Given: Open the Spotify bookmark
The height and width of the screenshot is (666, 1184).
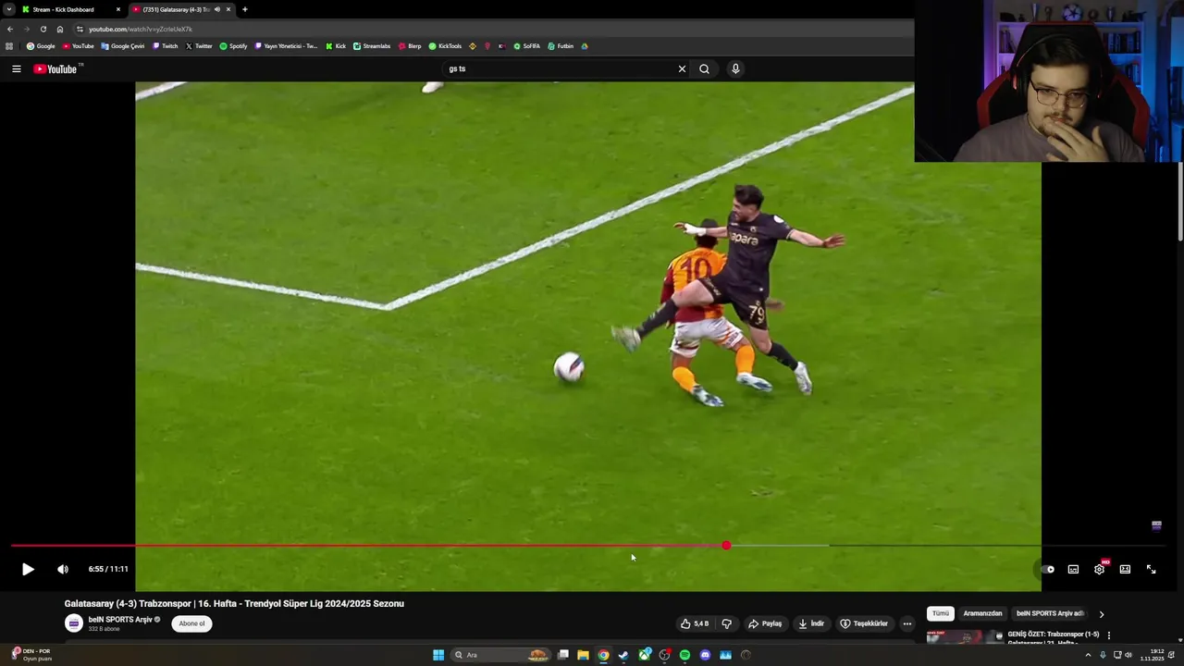Looking at the screenshot, I should click(x=233, y=46).
